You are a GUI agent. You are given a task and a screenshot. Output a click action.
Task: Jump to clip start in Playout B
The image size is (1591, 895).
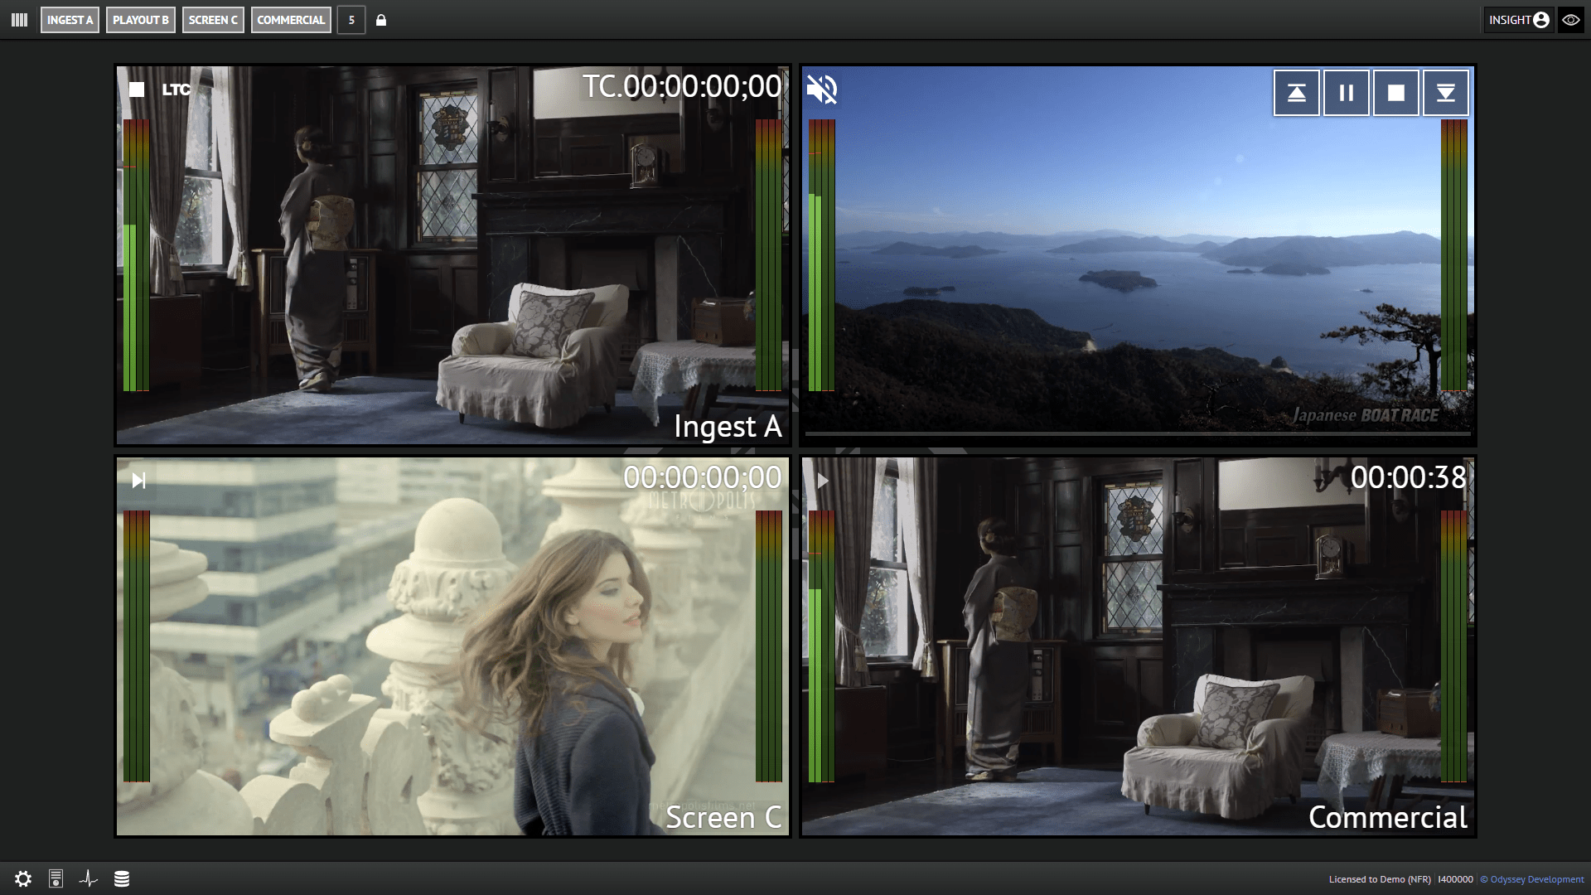[1296, 93]
